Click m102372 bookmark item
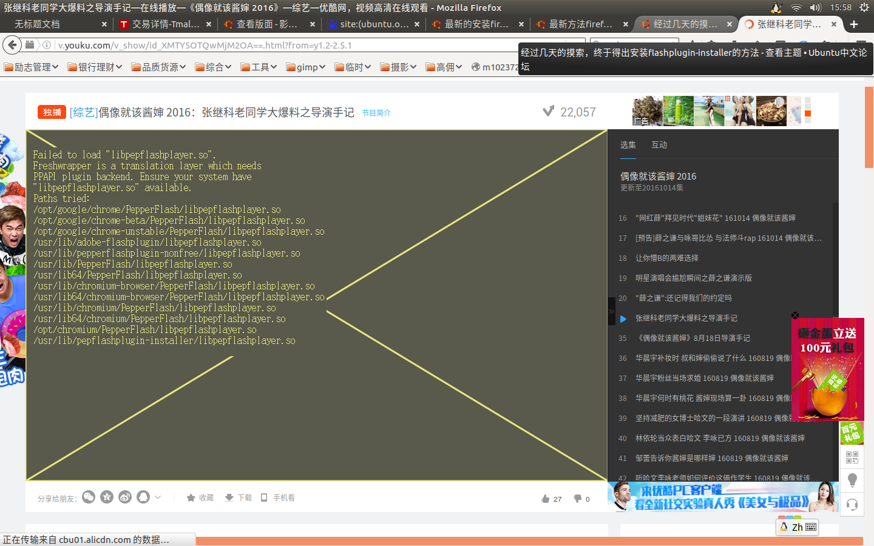This screenshot has width=874, height=546. click(495, 67)
